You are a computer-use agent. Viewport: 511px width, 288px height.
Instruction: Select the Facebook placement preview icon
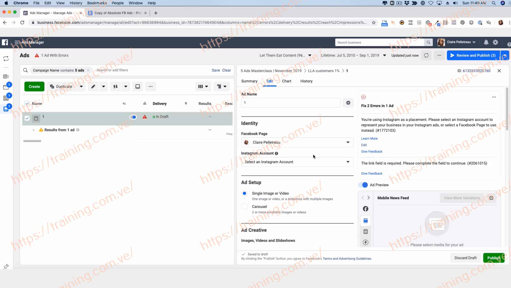366,209
